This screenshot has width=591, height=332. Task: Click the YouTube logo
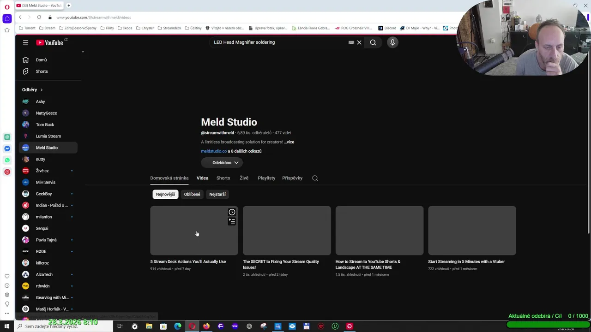click(50, 42)
